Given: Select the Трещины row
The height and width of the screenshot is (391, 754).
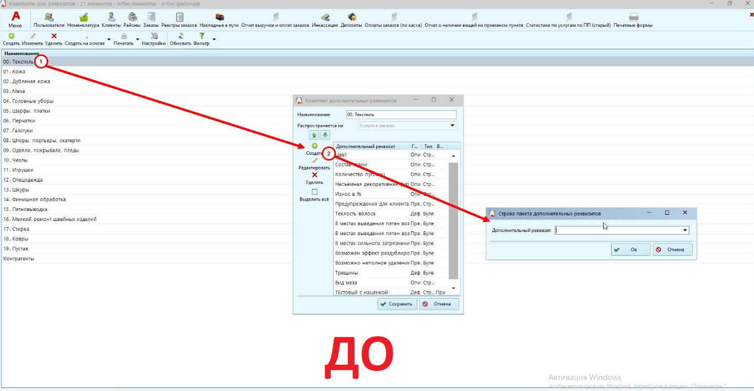Looking at the screenshot, I should coord(391,273).
